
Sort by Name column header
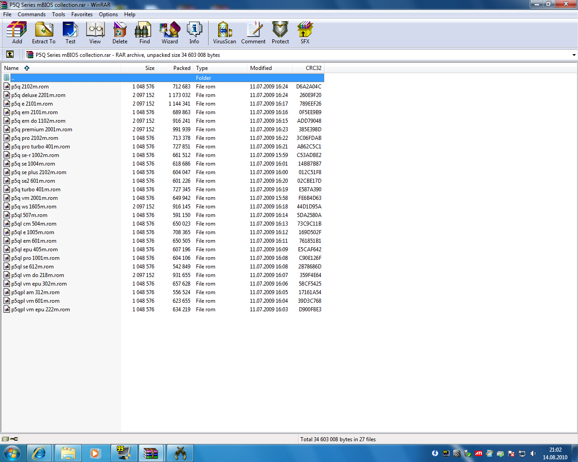pos(61,68)
